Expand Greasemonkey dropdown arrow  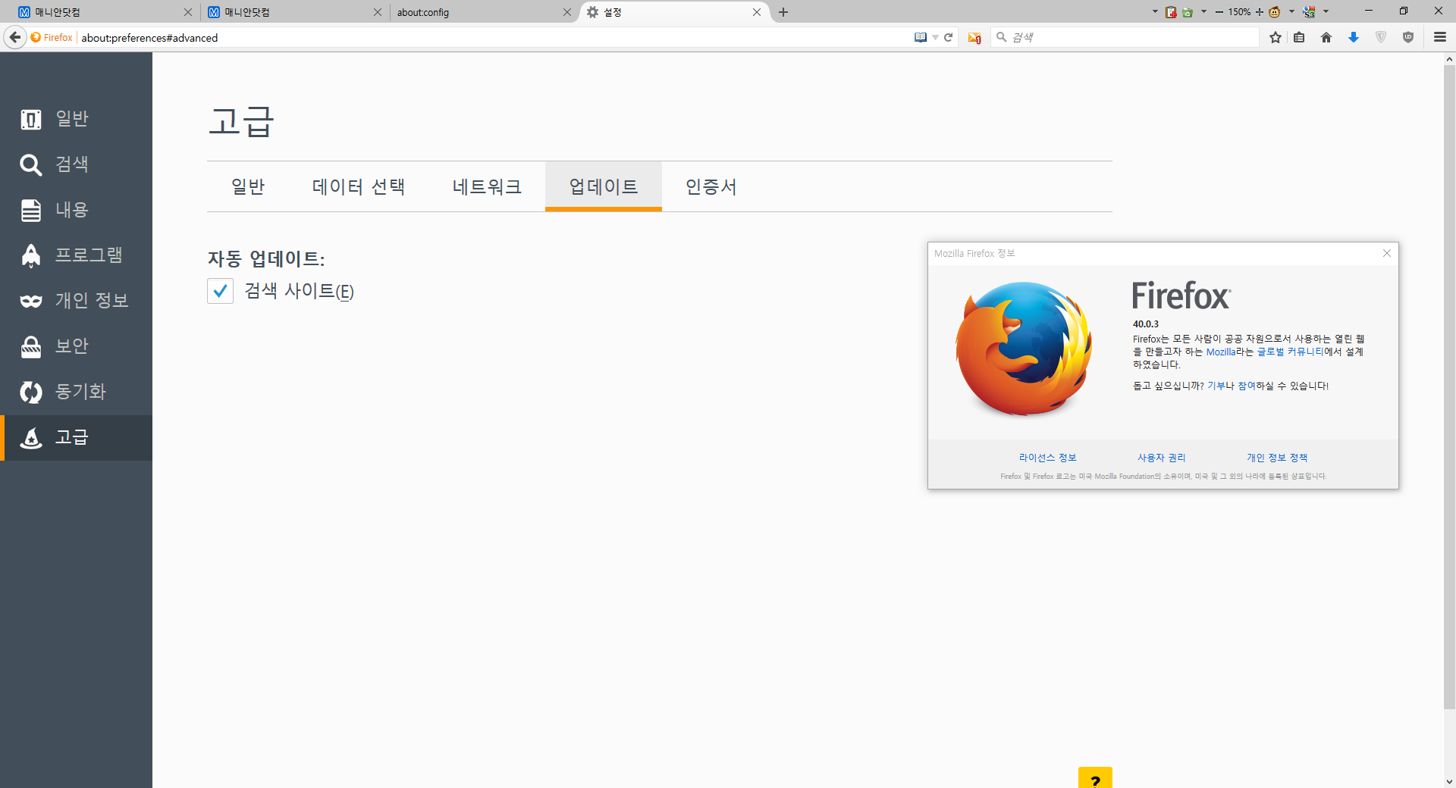point(1291,12)
